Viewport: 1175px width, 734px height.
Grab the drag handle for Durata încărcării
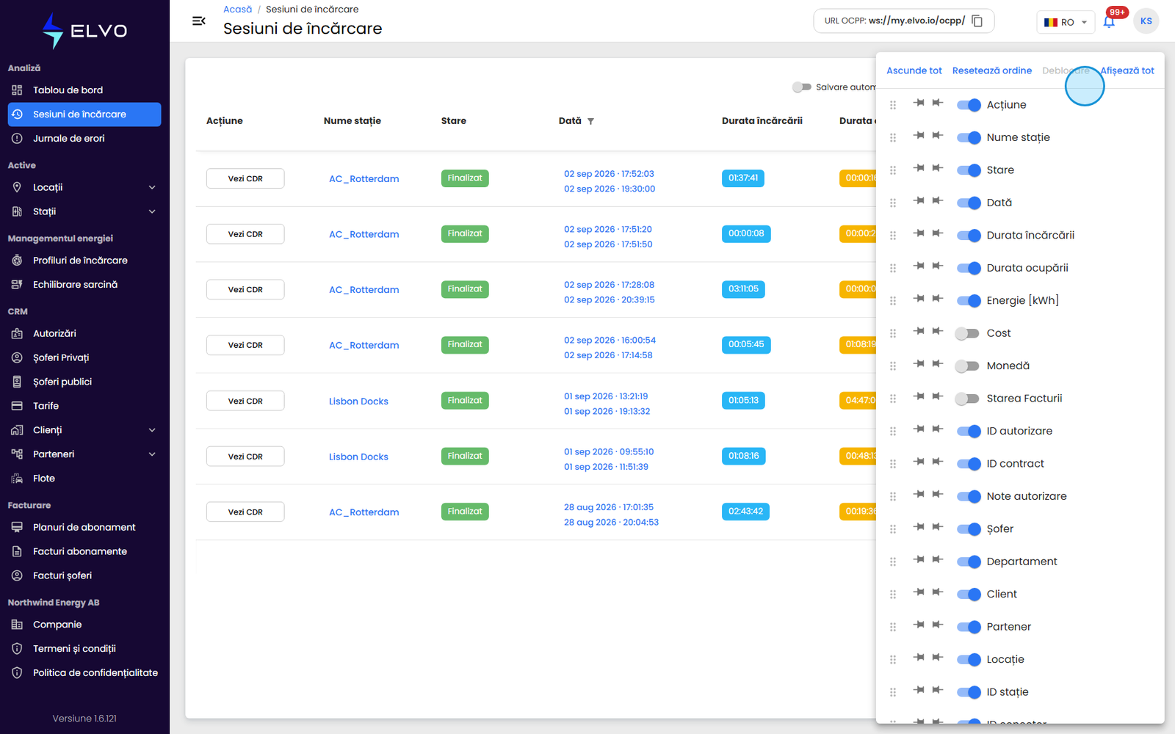(893, 236)
